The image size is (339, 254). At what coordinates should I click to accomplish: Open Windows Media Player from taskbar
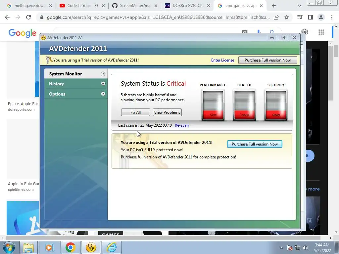point(49,247)
